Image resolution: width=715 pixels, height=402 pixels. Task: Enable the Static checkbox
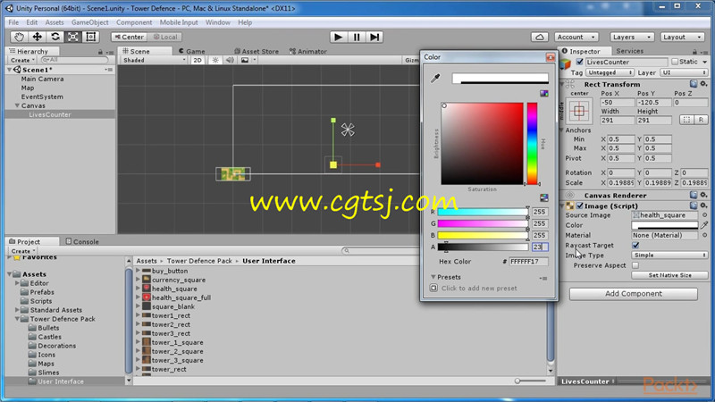point(675,62)
